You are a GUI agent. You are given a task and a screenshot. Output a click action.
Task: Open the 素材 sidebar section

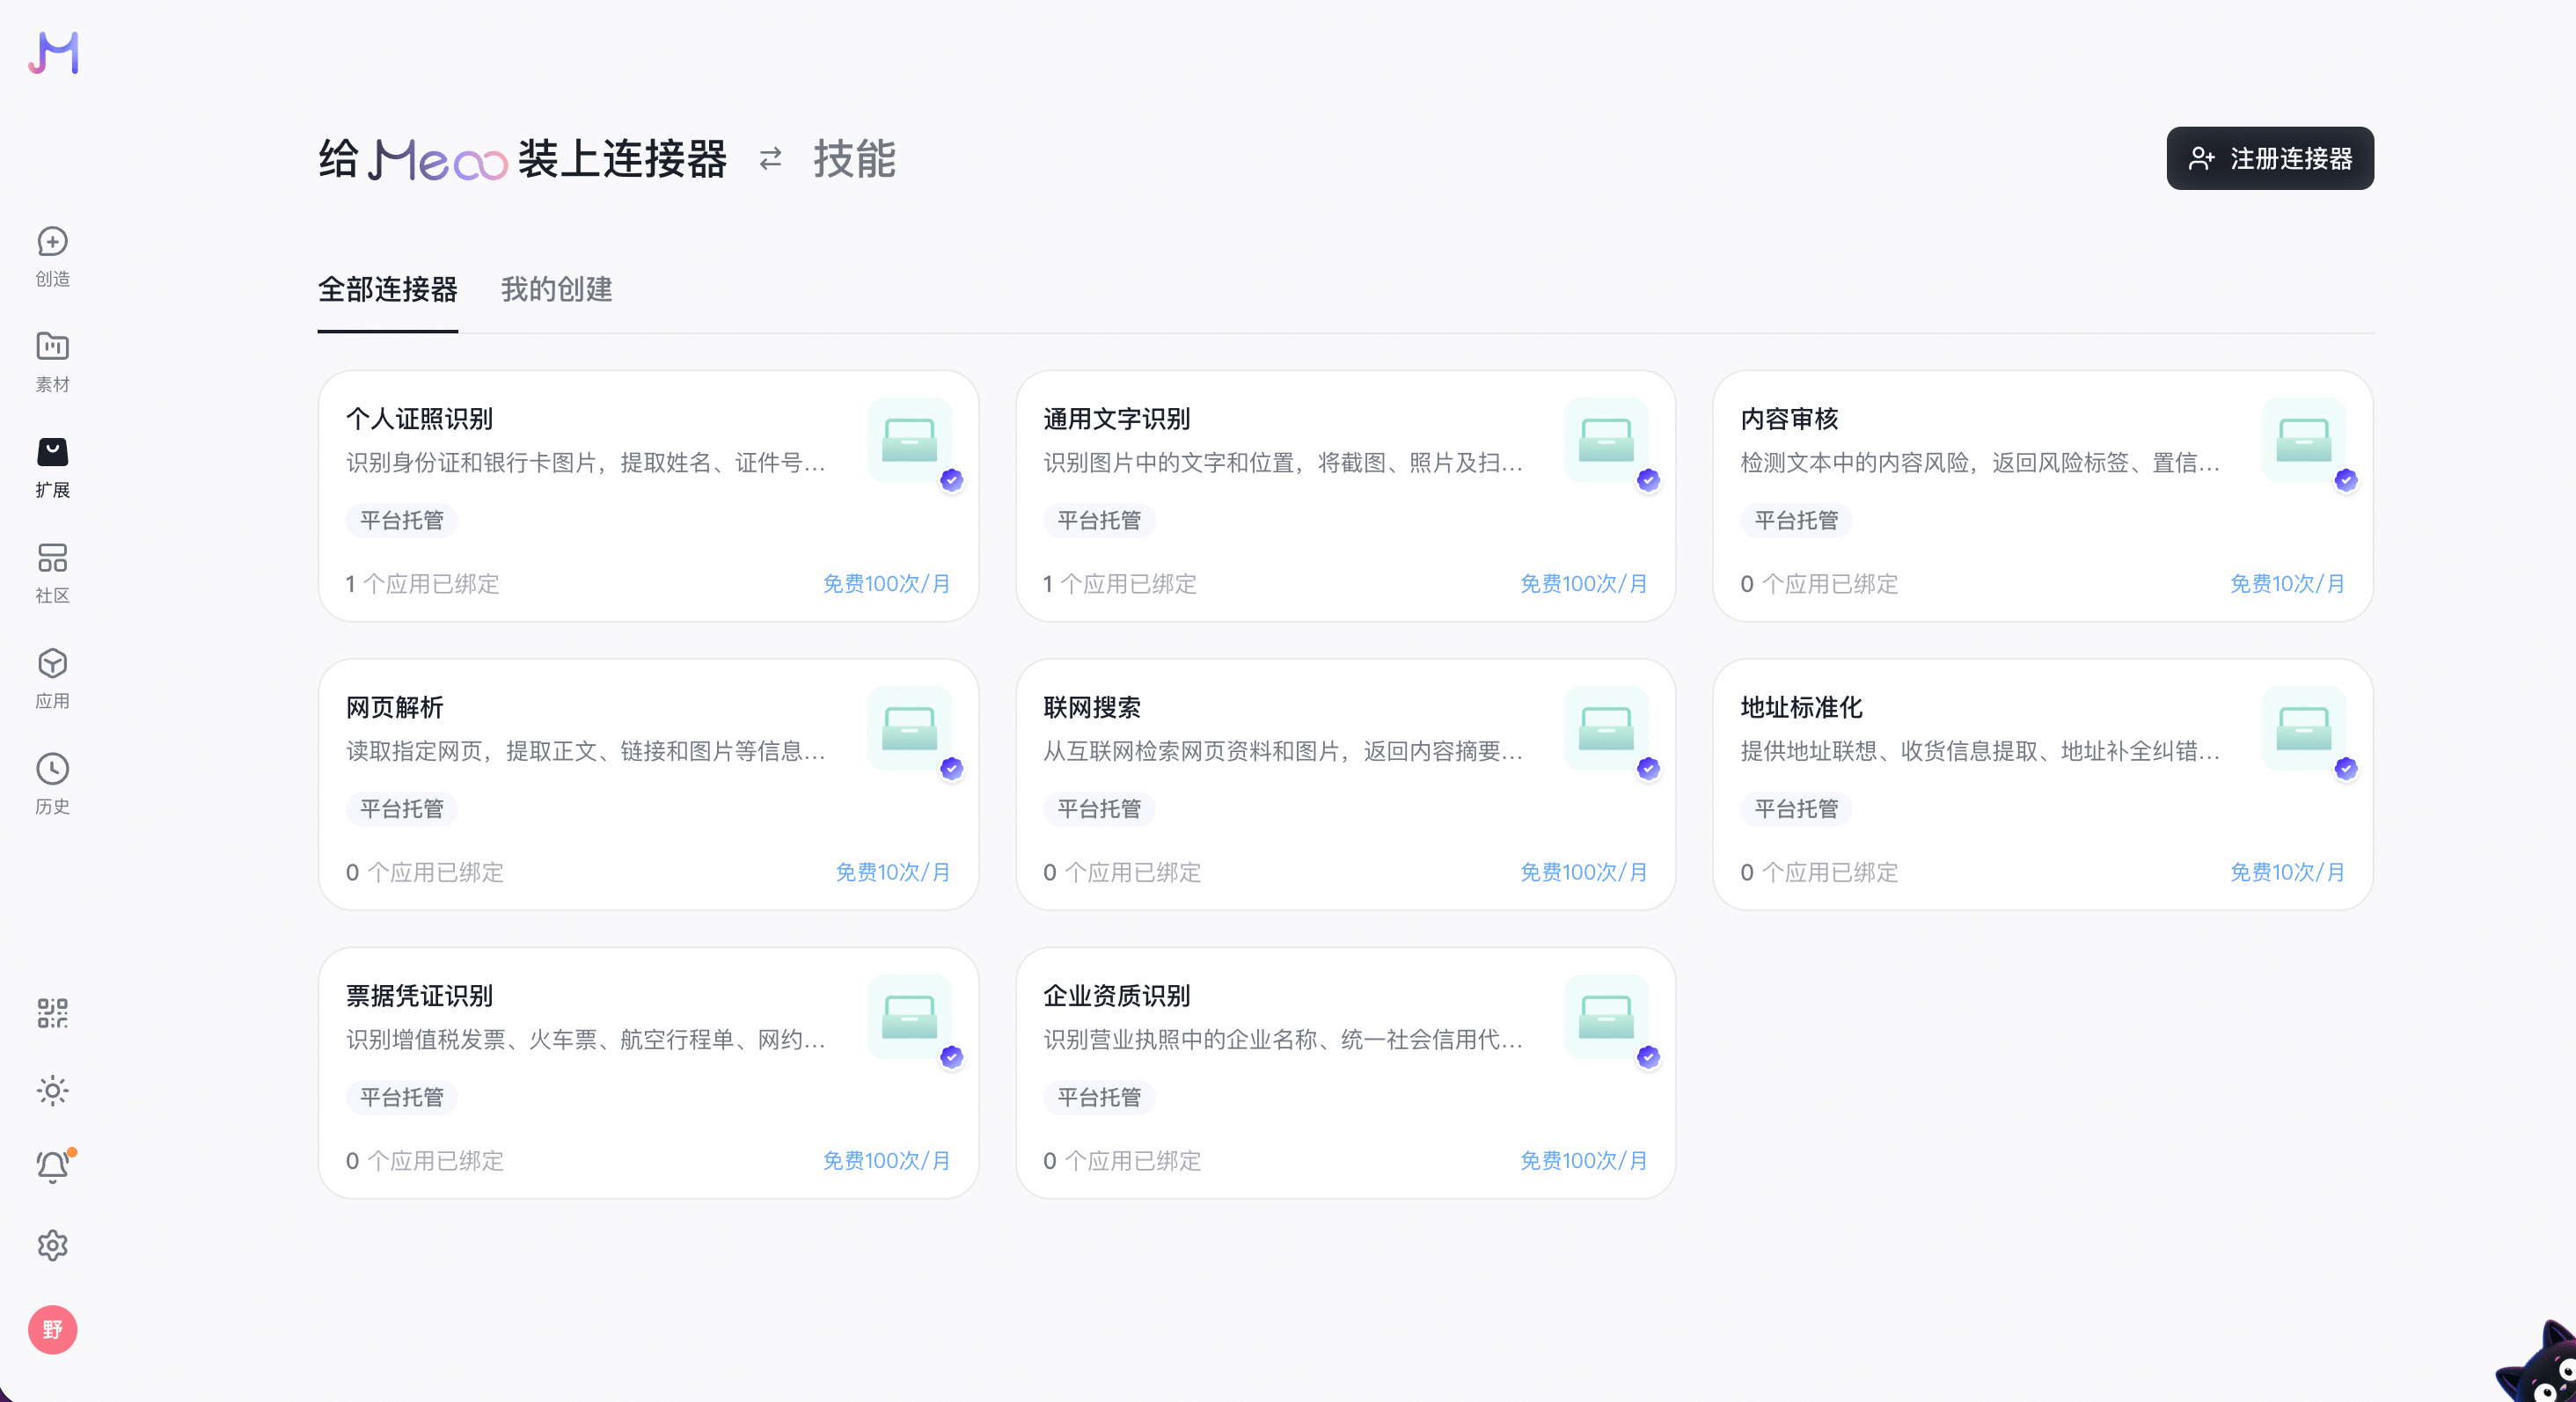click(53, 362)
